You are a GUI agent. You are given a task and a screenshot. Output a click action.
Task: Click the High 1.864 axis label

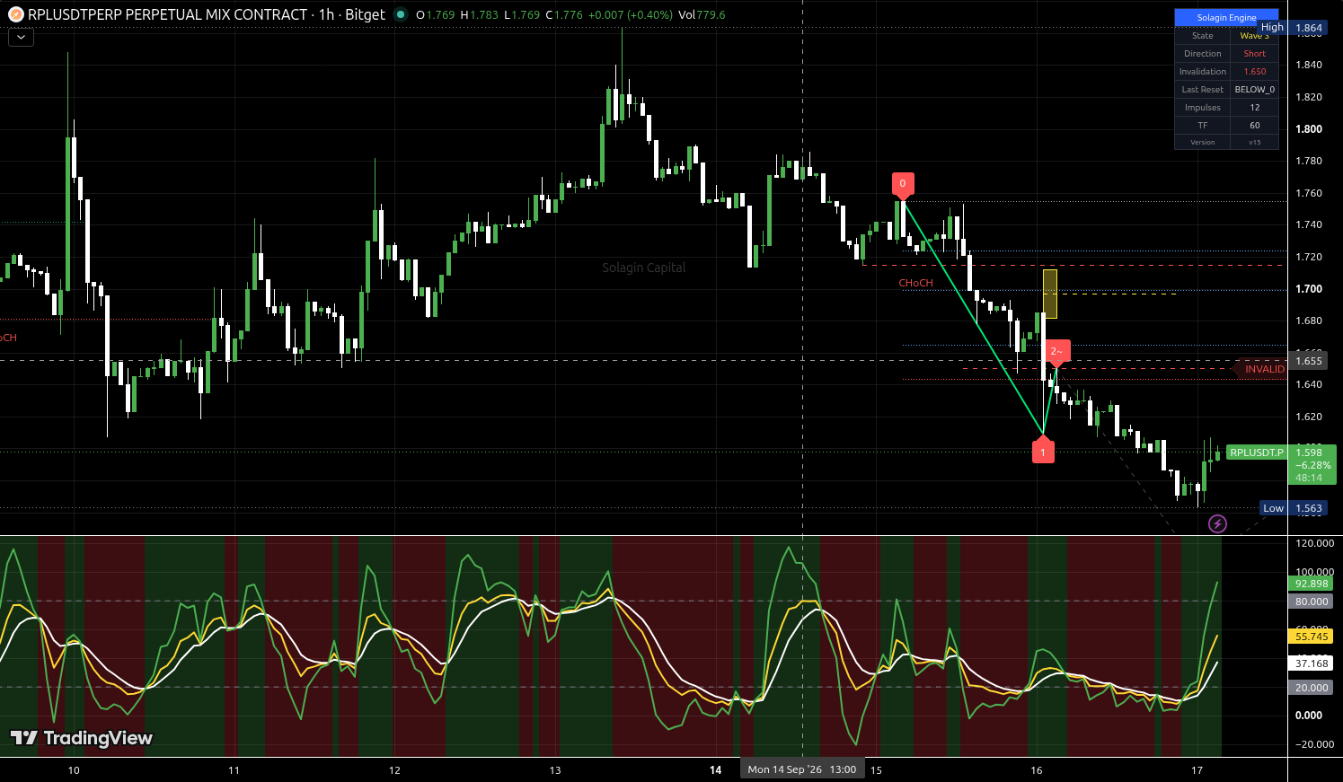[1292, 28]
